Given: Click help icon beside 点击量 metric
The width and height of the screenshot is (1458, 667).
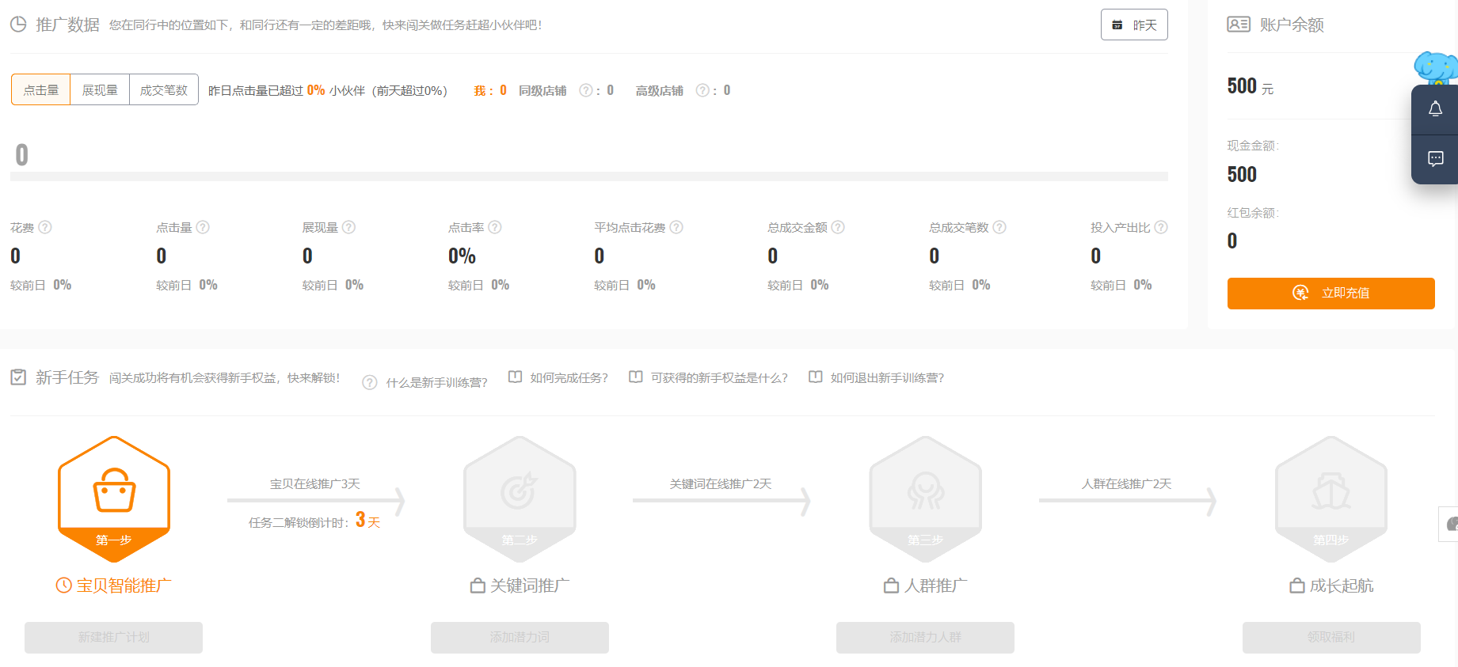Looking at the screenshot, I should tap(203, 227).
